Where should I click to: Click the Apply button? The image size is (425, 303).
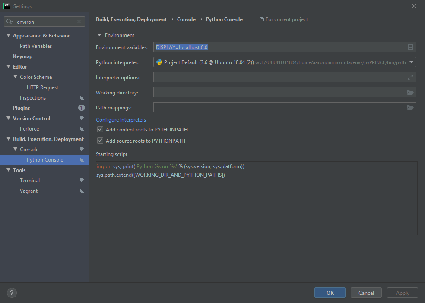pos(403,293)
